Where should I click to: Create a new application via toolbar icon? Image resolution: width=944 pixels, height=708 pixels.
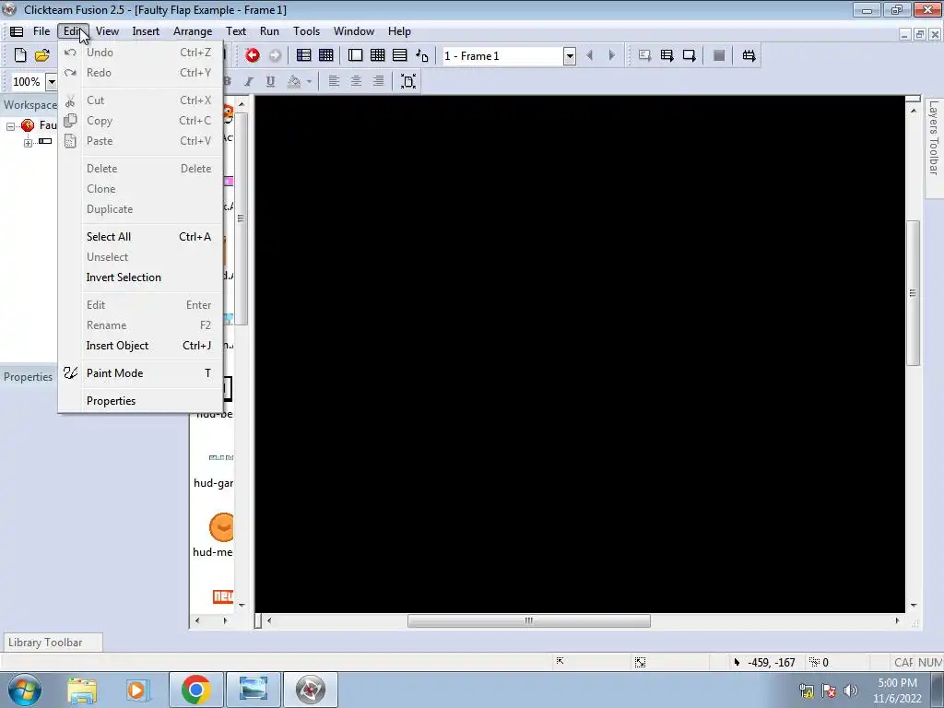[20, 55]
